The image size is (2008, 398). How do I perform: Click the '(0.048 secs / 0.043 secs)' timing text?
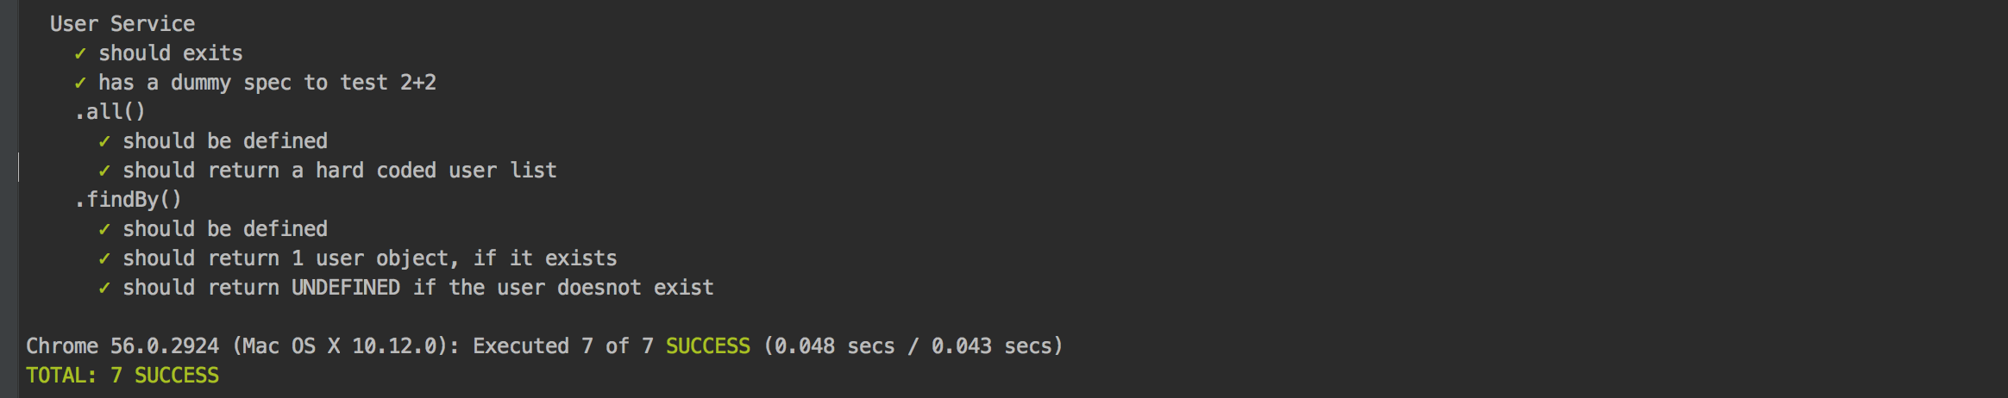pyautogui.click(x=913, y=346)
